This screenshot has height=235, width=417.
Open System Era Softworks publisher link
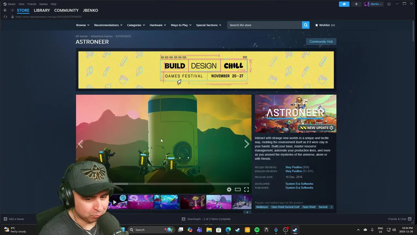(299, 188)
